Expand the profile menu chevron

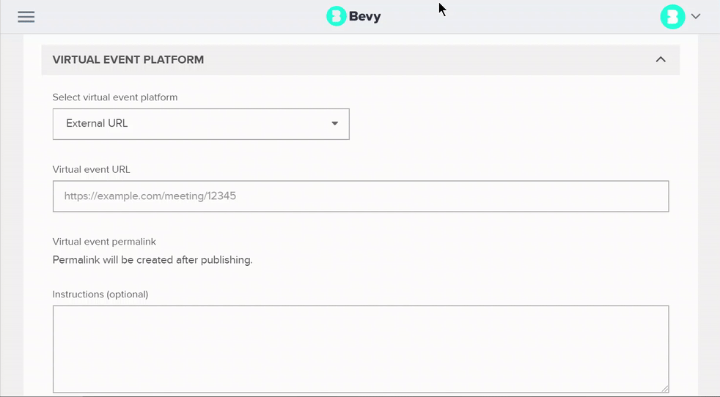pos(696,17)
